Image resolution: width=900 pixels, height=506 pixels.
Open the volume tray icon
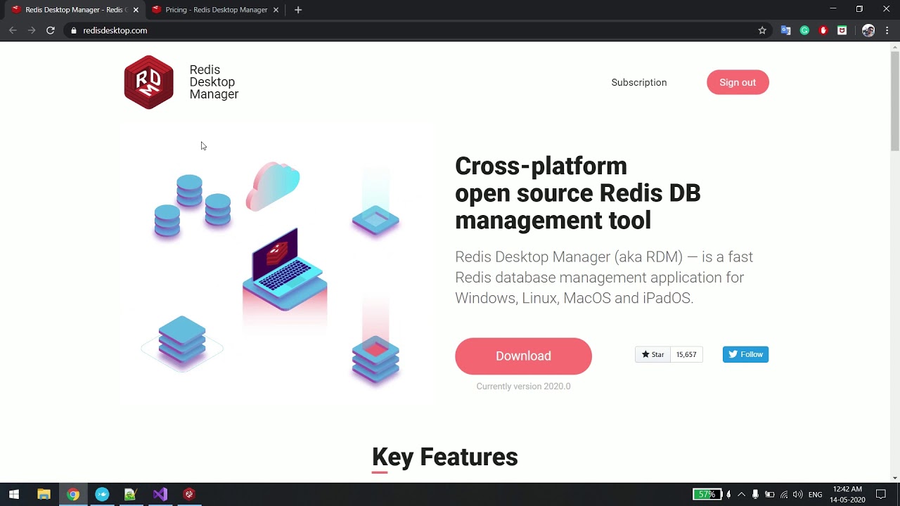798,495
